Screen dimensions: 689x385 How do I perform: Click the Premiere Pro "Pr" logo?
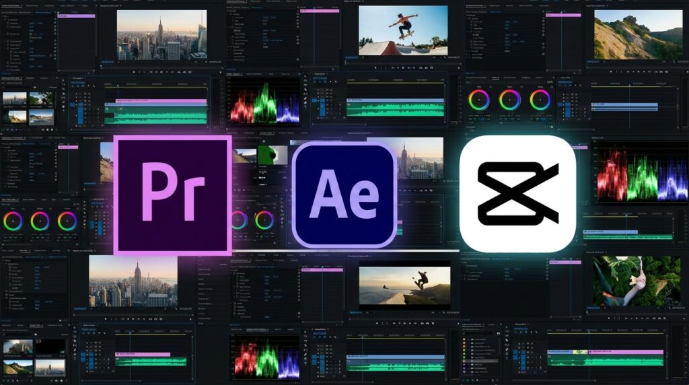coord(172,195)
